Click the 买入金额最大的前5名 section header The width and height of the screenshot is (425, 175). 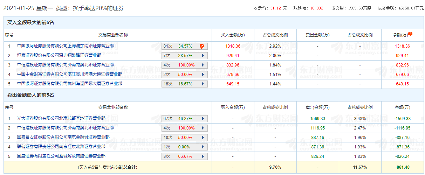pyautogui.click(x=30, y=23)
